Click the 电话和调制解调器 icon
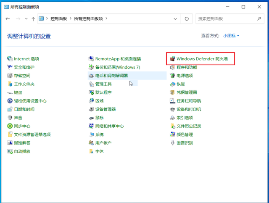 [91, 76]
